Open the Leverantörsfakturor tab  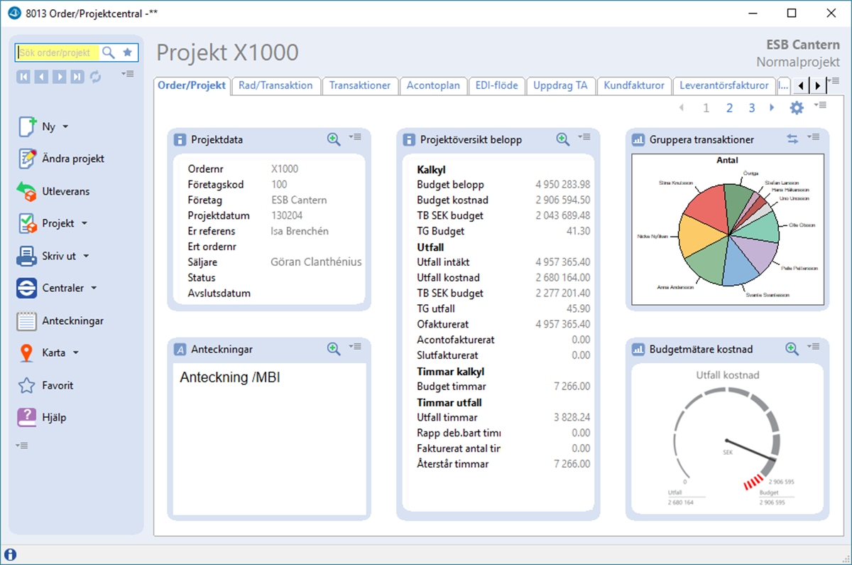tap(723, 85)
